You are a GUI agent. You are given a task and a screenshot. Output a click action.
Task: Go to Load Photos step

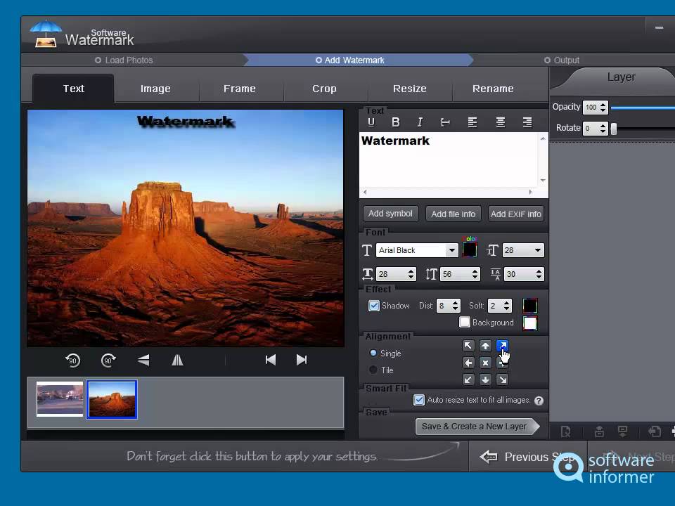pos(124,60)
